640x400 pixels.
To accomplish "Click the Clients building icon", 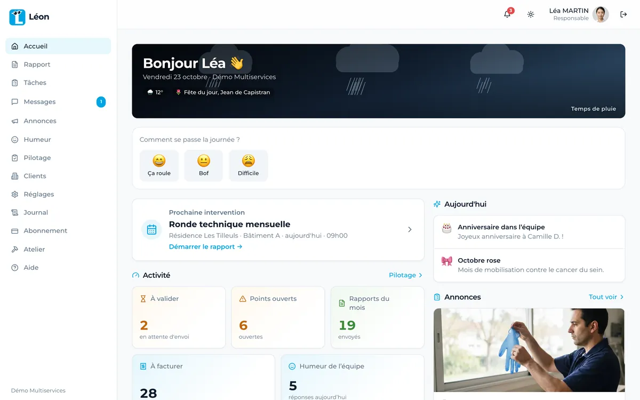I will pyautogui.click(x=15, y=176).
